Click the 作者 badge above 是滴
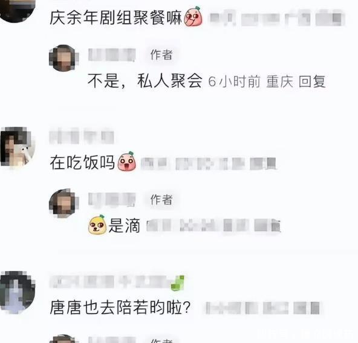 coord(161,200)
